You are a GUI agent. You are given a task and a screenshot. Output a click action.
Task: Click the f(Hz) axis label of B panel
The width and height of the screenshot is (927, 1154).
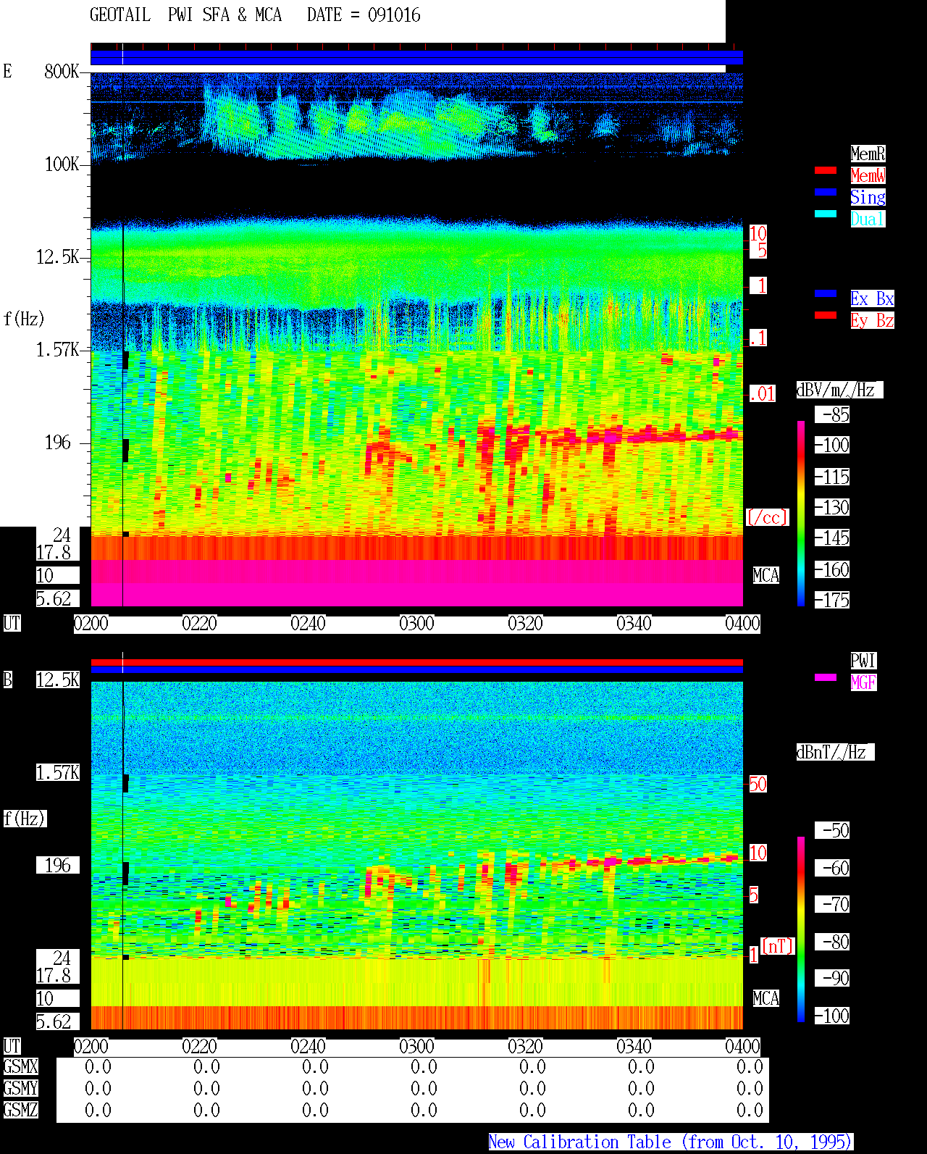click(x=25, y=819)
